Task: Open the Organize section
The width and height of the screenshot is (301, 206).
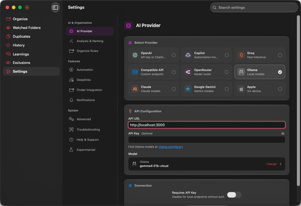Action: pos(31,19)
